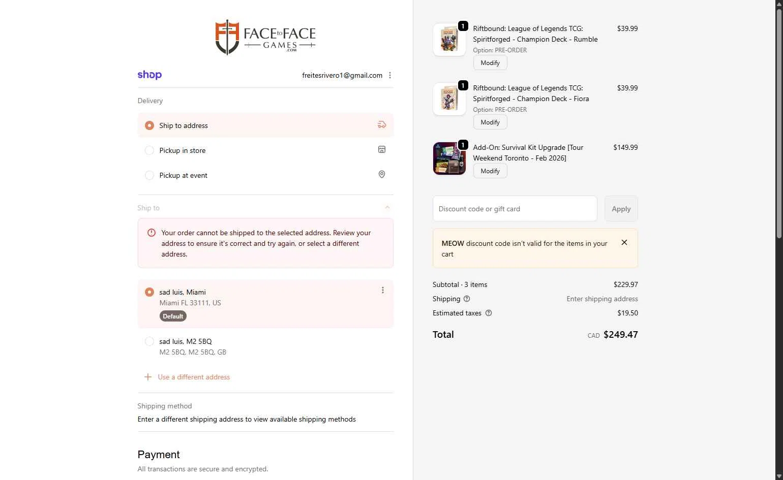This screenshot has height=480, width=783.
Task: Click the $149.99 Survival Kit price
Action: 625,147
